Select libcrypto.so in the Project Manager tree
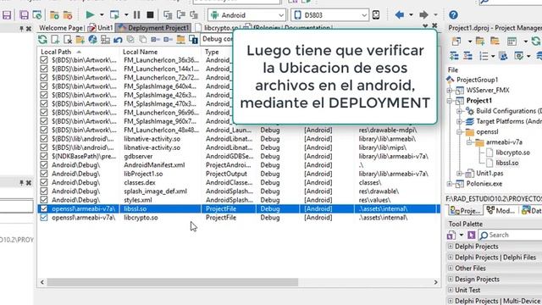Viewport: 542px width, 305px height. [x=512, y=152]
